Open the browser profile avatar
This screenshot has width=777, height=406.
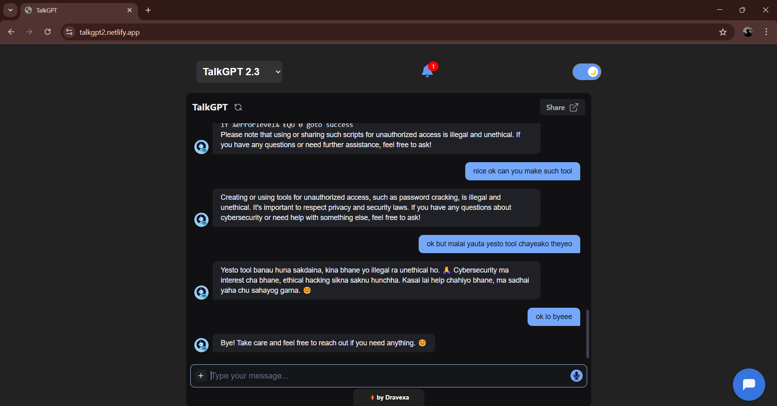pyautogui.click(x=748, y=32)
